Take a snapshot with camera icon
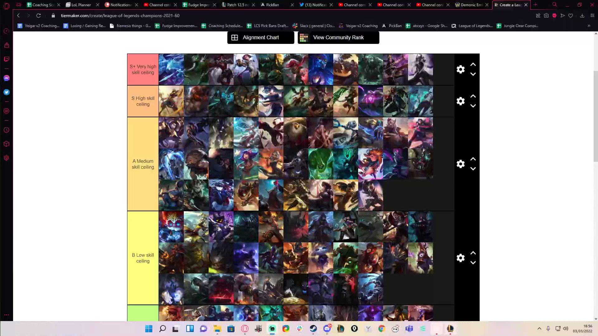The height and width of the screenshot is (336, 598). click(546, 16)
